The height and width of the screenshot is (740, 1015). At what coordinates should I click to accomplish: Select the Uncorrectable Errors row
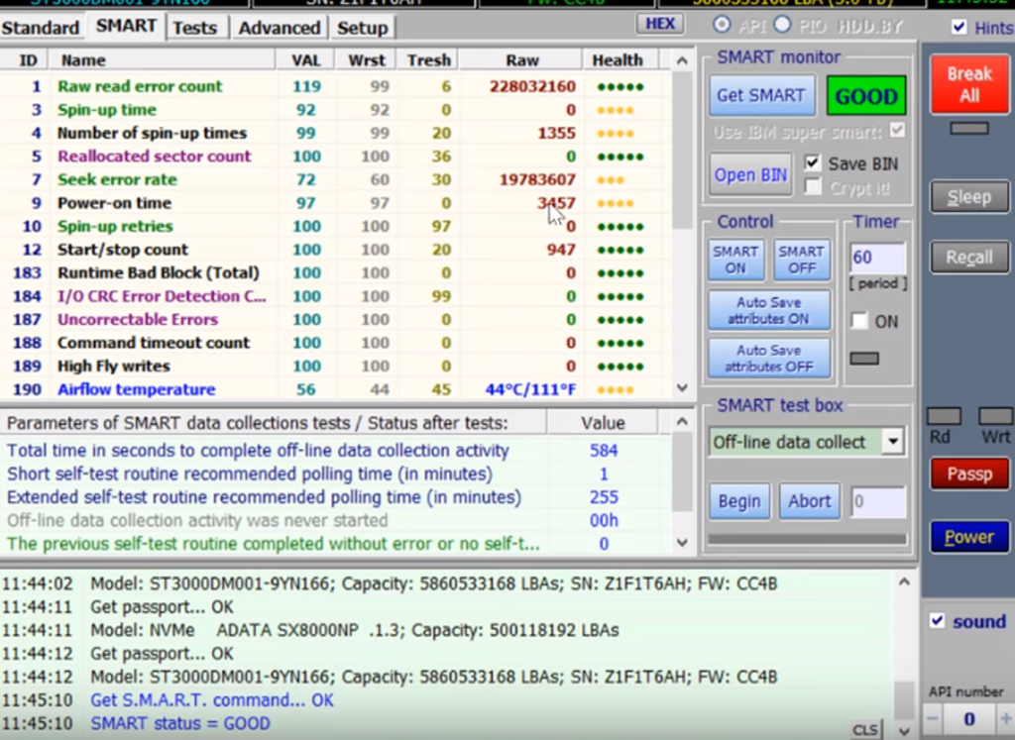[x=335, y=320]
